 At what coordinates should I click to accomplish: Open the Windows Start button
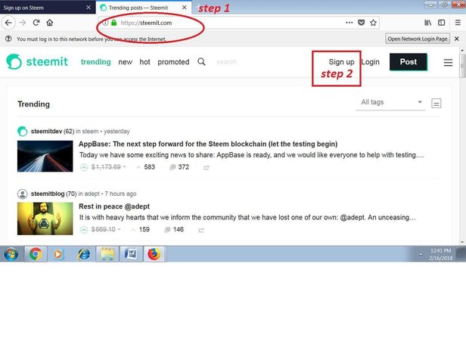coord(11,254)
